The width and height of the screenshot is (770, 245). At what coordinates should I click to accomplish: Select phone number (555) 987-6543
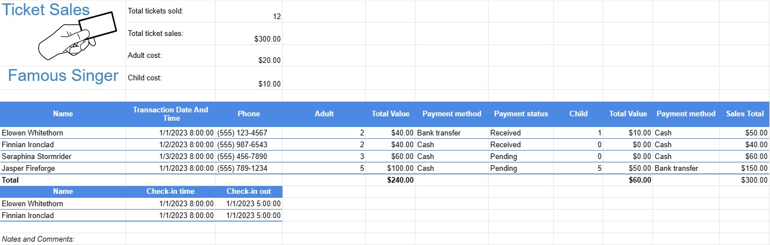pyautogui.click(x=242, y=144)
